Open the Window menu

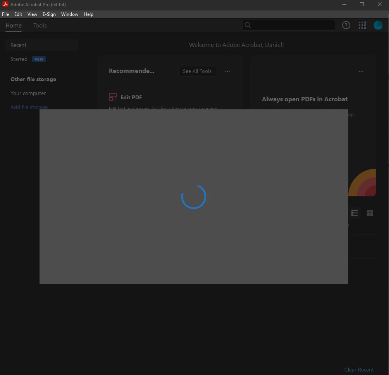coord(70,14)
